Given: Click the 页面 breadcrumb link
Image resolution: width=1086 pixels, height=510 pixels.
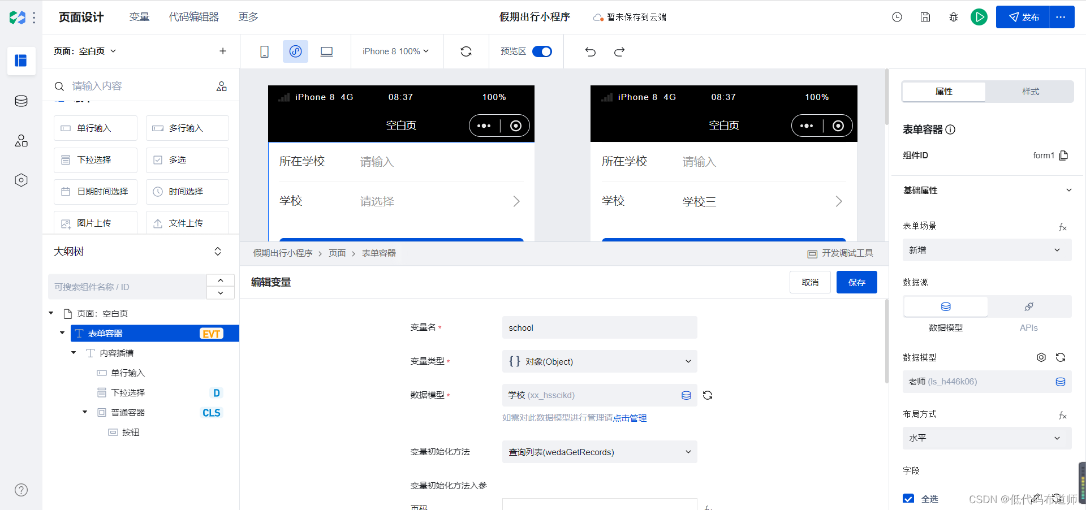Looking at the screenshot, I should [x=337, y=253].
